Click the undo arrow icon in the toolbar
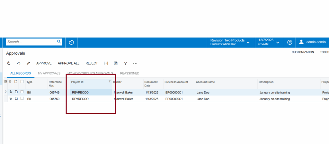This screenshot has width=329, height=144. [x=19, y=63]
